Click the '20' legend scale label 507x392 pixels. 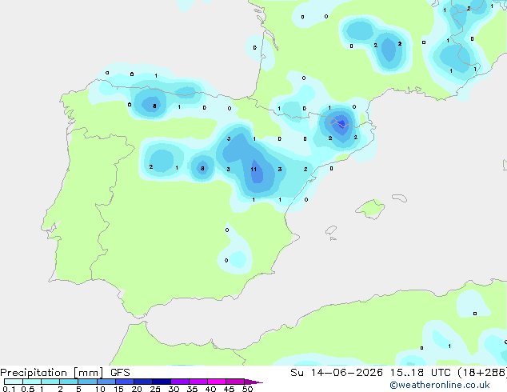coord(137,389)
